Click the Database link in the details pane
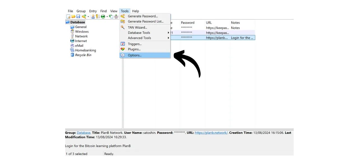Viewport: 359px width, 164px height. (x=83, y=133)
